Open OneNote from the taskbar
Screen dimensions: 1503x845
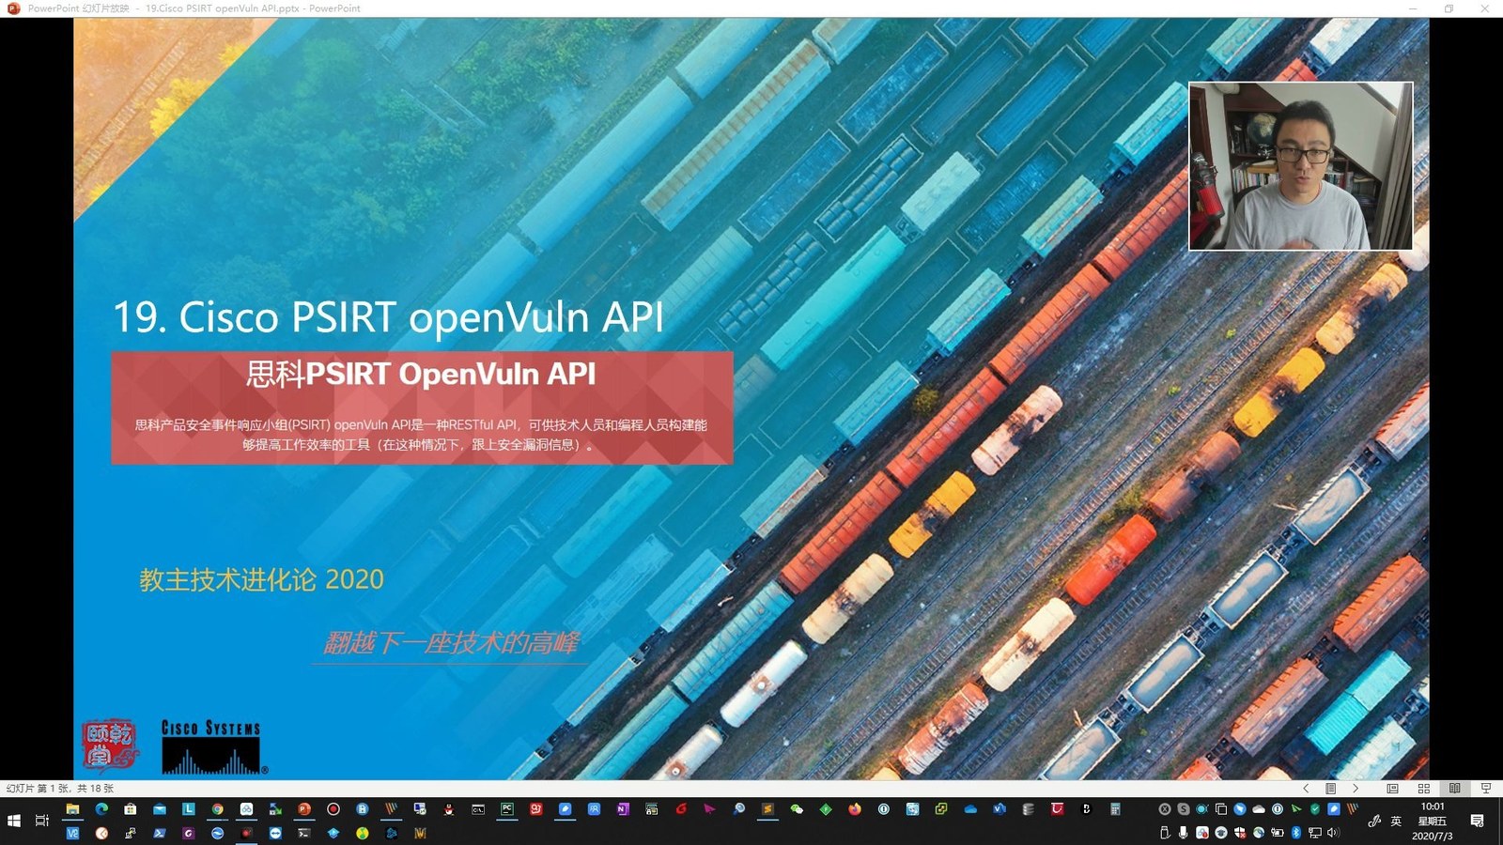tap(623, 808)
